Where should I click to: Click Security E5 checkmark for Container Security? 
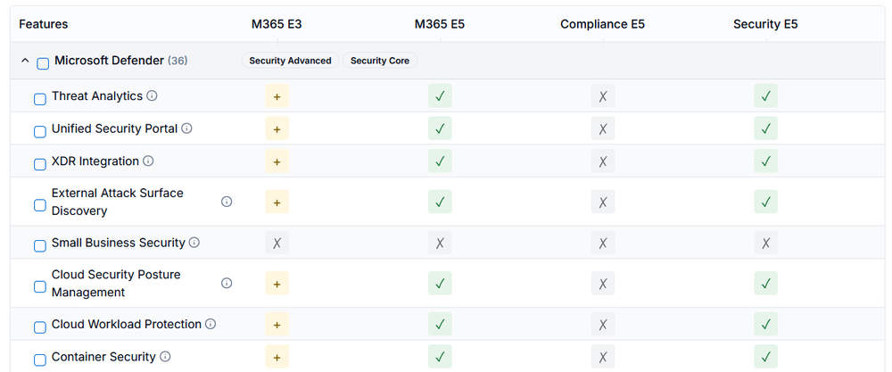point(765,357)
